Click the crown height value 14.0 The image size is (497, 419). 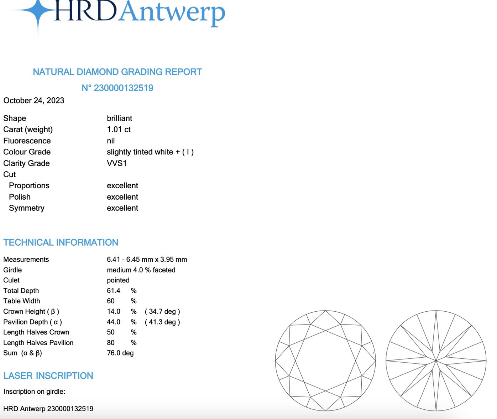(x=114, y=312)
